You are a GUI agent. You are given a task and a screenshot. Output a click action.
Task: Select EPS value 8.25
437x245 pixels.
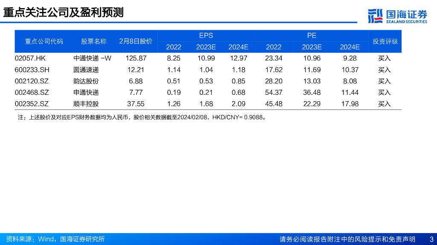click(x=174, y=58)
